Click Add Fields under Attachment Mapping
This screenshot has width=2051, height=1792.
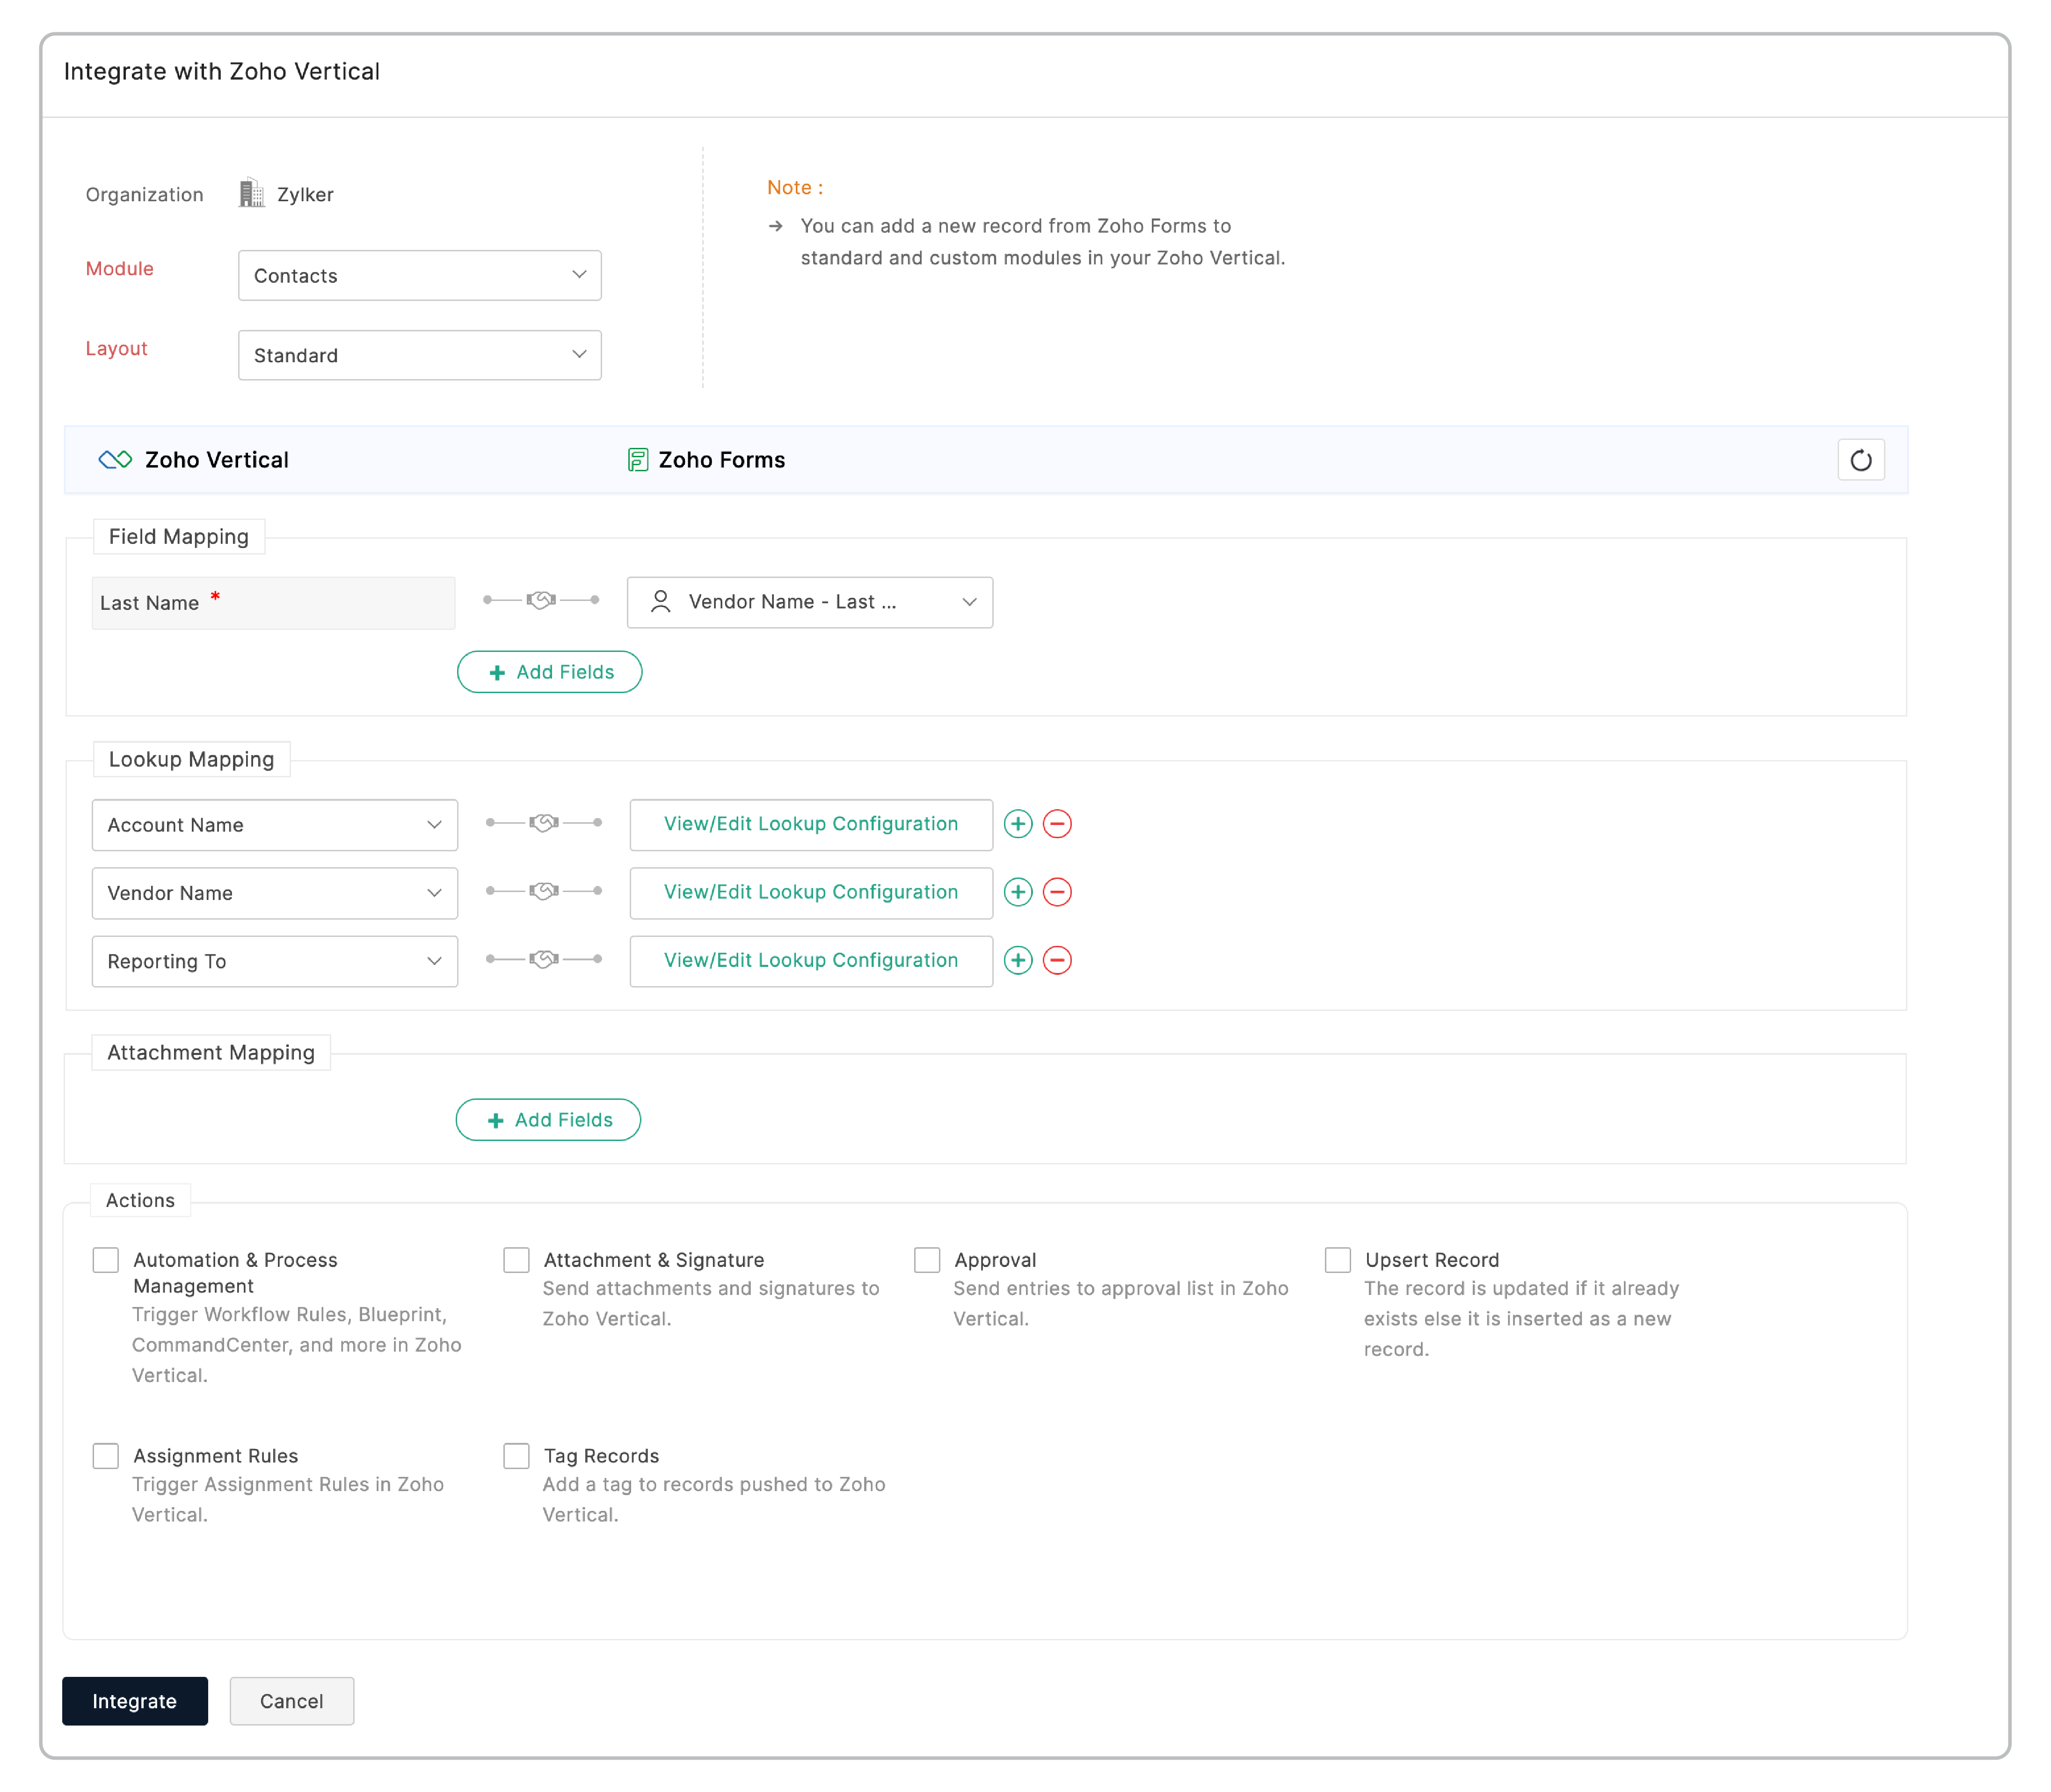[548, 1119]
